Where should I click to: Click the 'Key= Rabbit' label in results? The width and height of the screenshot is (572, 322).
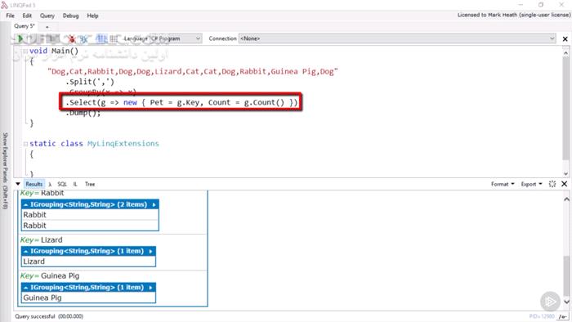42,193
